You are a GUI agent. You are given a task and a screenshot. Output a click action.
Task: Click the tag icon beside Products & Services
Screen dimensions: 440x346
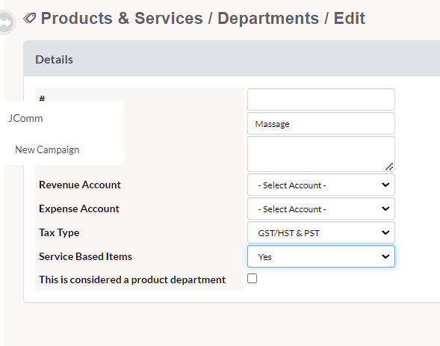[x=30, y=19]
